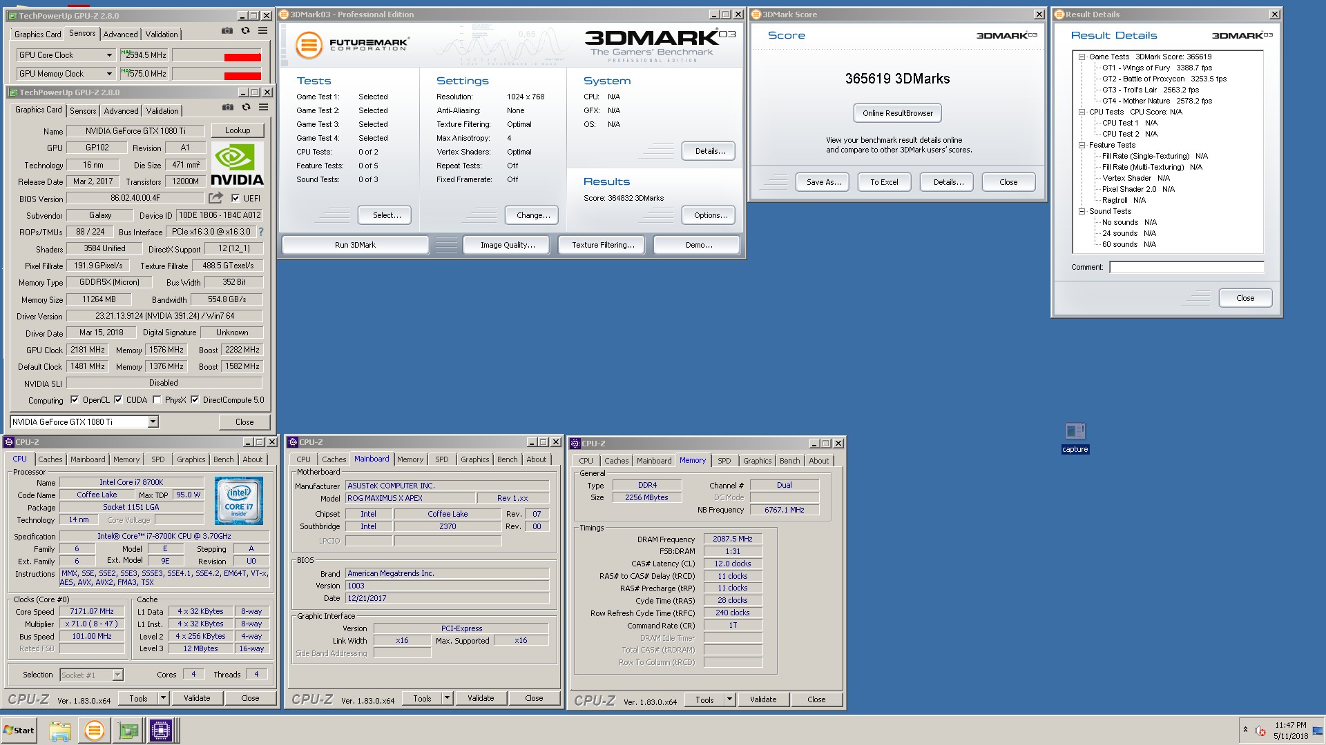
Task: Click Intel Core i7 logo in CPU-Z
Action: [x=239, y=501]
